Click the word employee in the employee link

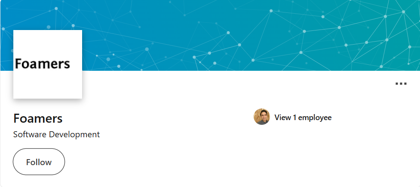(x=315, y=118)
